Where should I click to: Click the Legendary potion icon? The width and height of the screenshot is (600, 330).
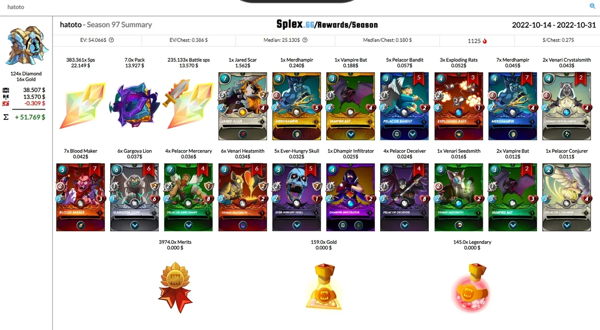(472, 286)
